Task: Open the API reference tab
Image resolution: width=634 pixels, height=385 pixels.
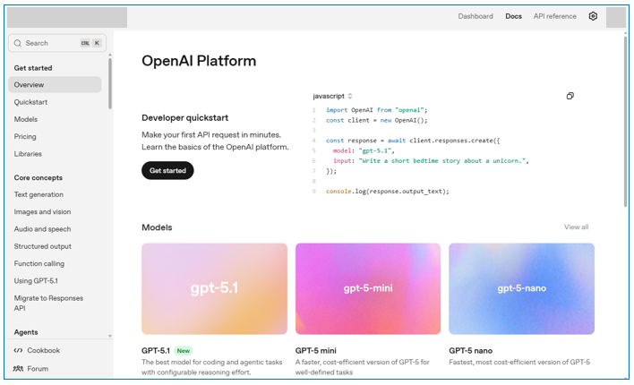Action: pyautogui.click(x=554, y=16)
